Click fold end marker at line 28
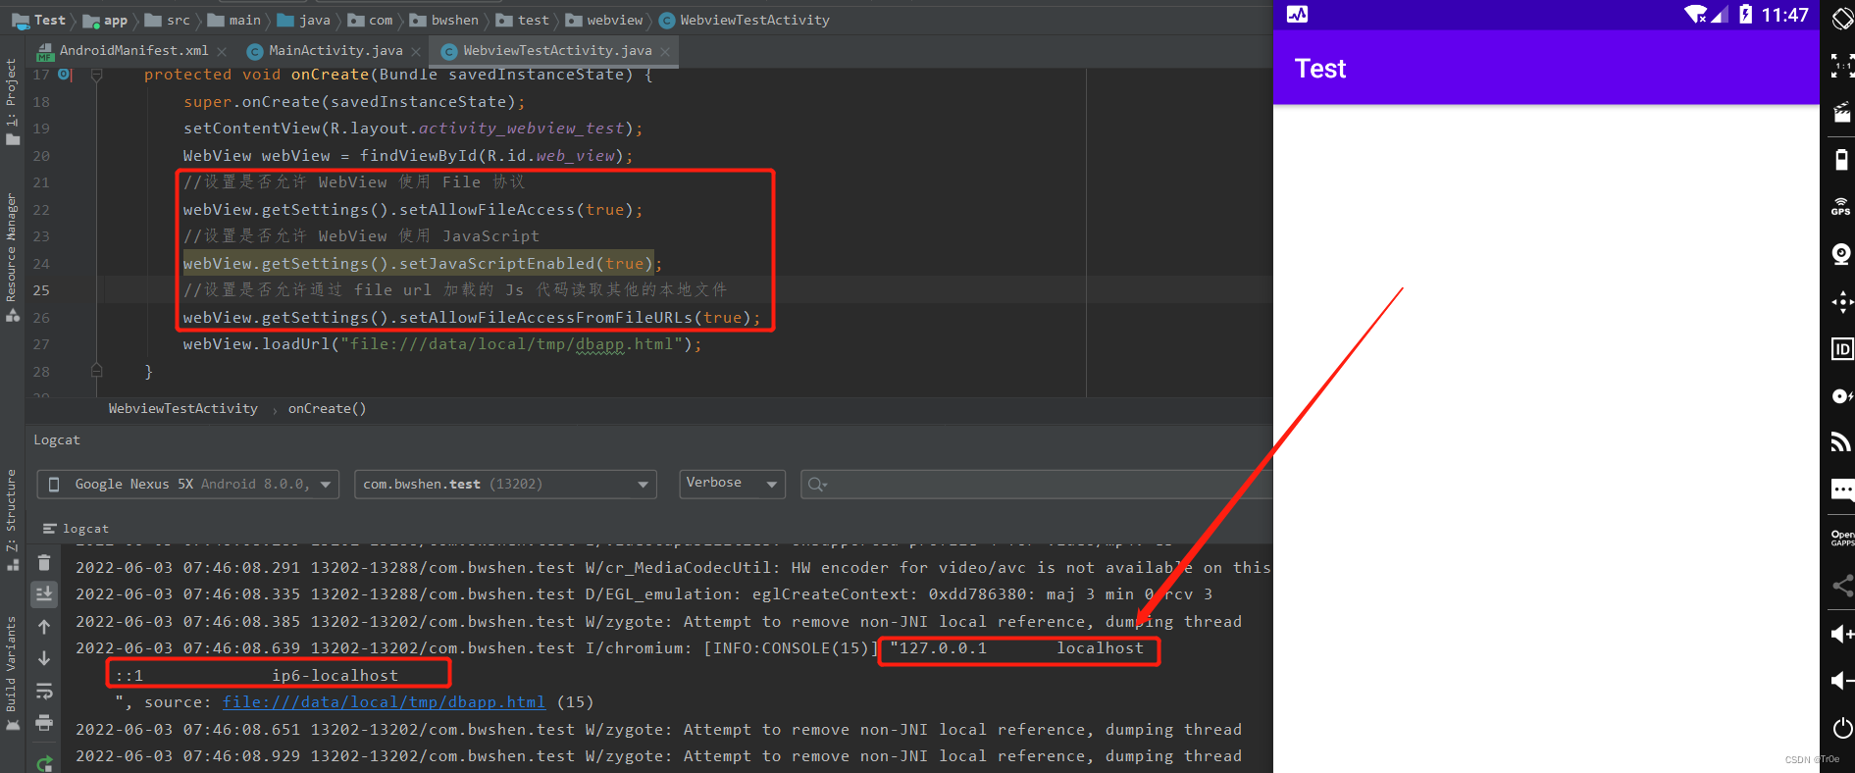Screen dimensions: 1855x773 (96, 371)
